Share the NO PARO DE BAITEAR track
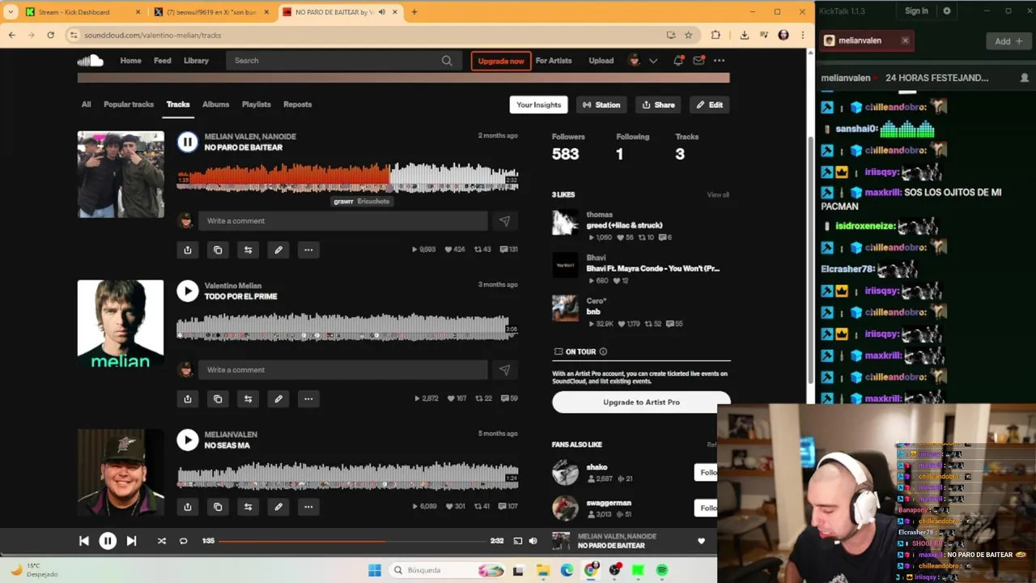 pyautogui.click(x=188, y=250)
